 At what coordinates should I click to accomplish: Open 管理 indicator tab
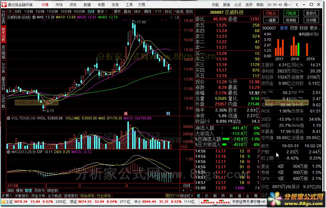tap(28, 190)
